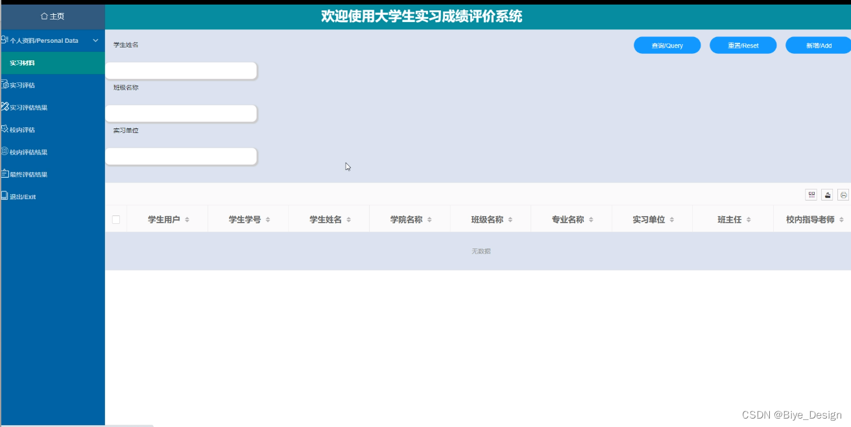Click the export table icon

827,195
